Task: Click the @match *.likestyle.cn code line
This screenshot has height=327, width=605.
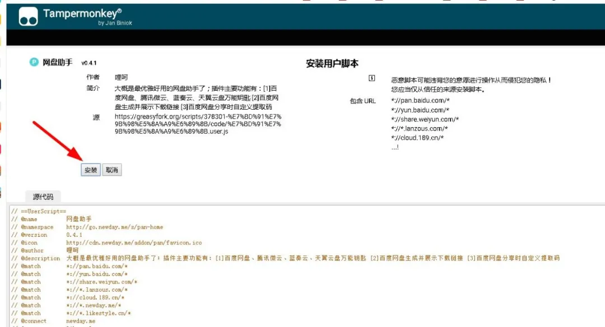Action: tap(71, 313)
